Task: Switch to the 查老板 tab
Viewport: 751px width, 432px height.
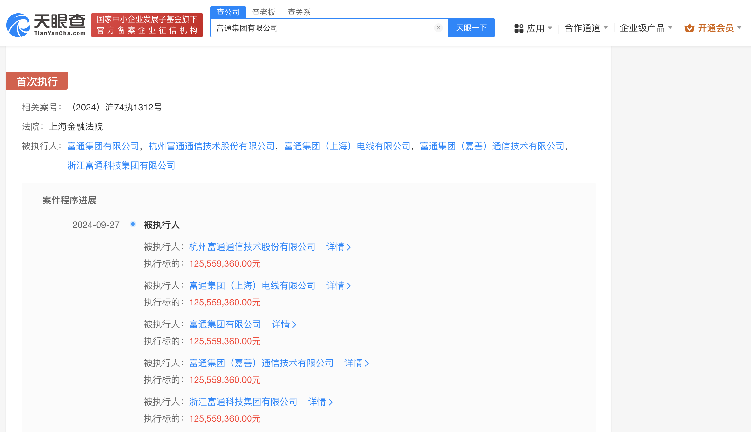Action: tap(263, 12)
